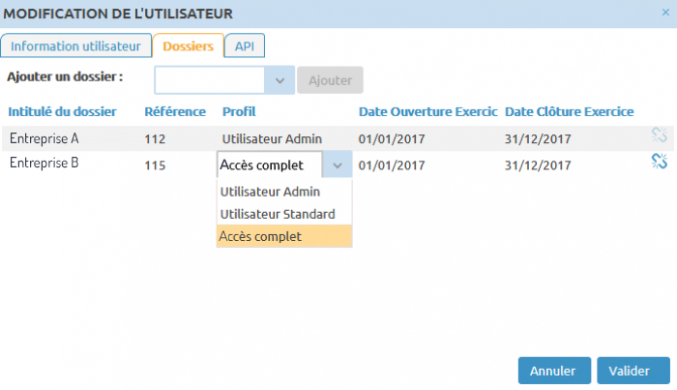
Task: Select the Entreprise A row name
Action: point(44,138)
